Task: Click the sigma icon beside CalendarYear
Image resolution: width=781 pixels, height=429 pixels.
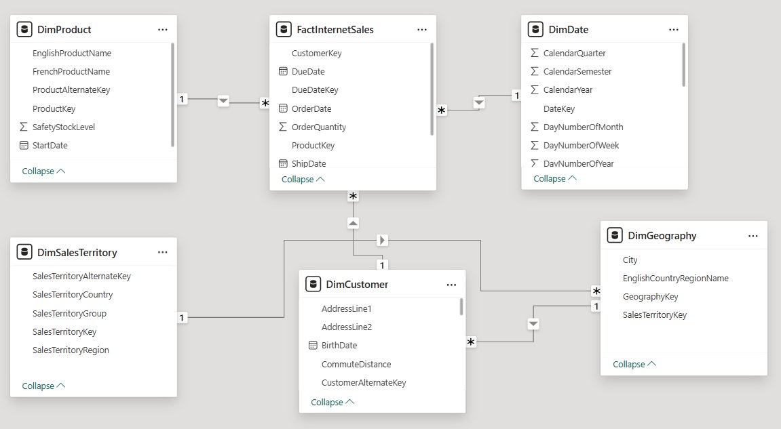Action: pos(535,89)
